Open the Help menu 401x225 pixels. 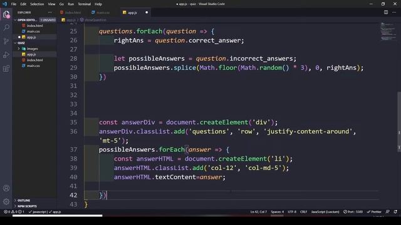[98, 4]
